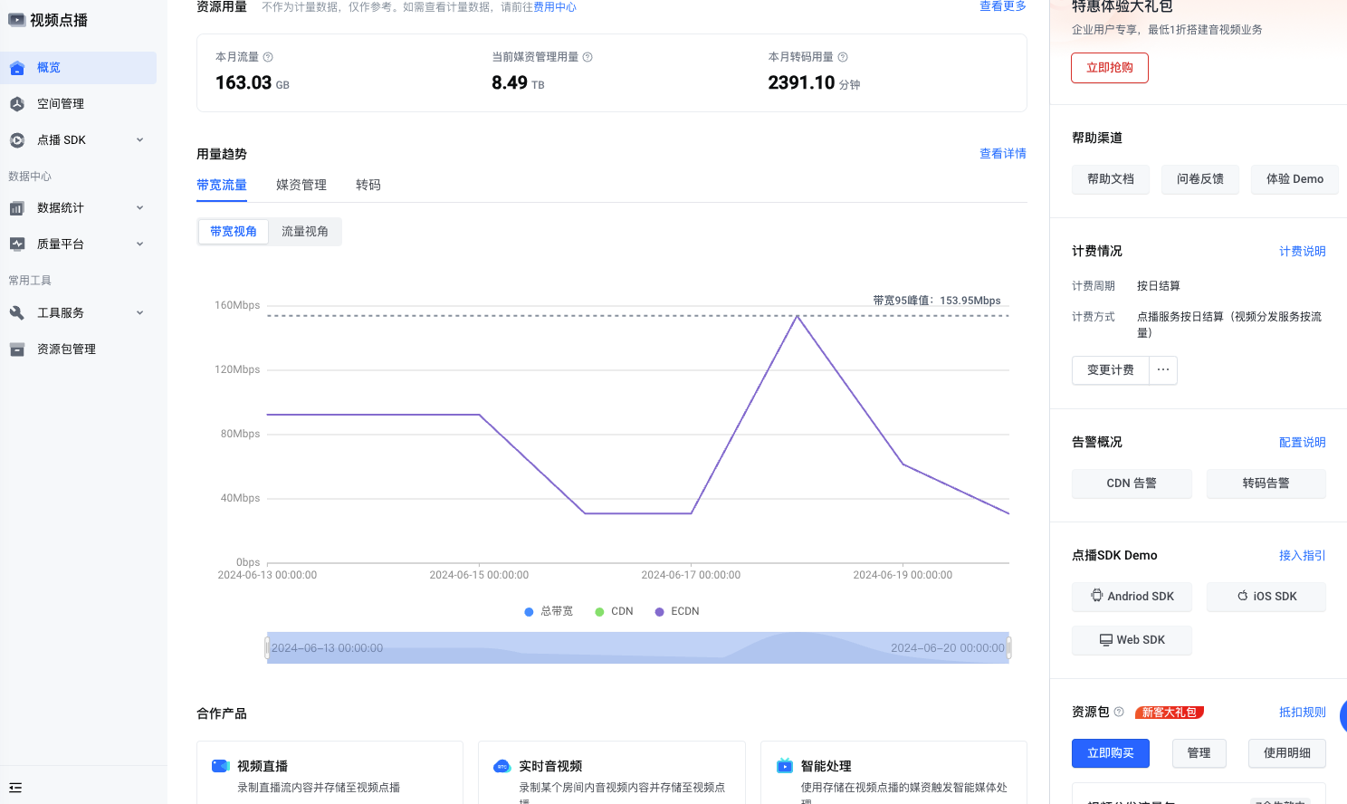Open more billing options with ellipsis button
1347x804 pixels.
(x=1163, y=370)
